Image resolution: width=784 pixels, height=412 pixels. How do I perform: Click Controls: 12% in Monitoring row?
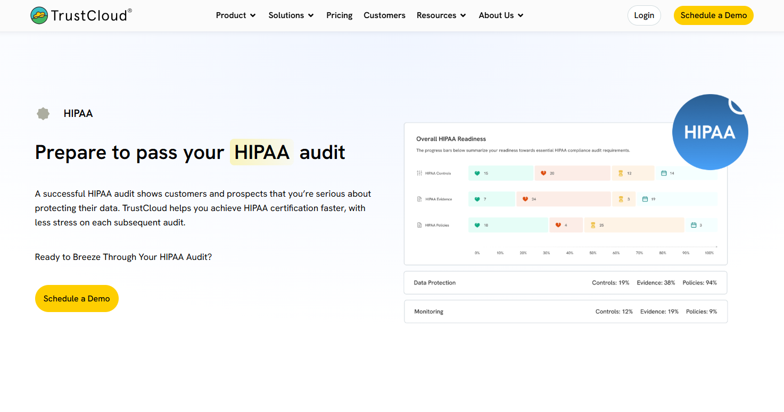point(614,312)
